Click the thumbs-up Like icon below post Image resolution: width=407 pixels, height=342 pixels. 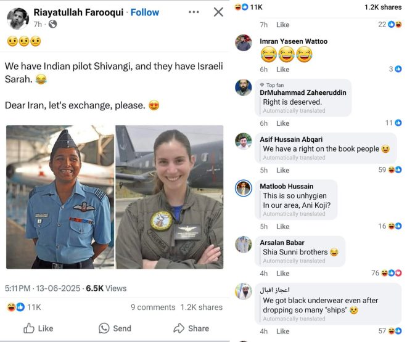tap(29, 328)
